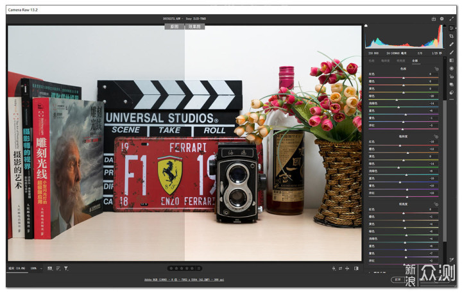This screenshot has width=462, height=293.
Task: Select the fit-in-view zoom level
Action: (x=17, y=269)
